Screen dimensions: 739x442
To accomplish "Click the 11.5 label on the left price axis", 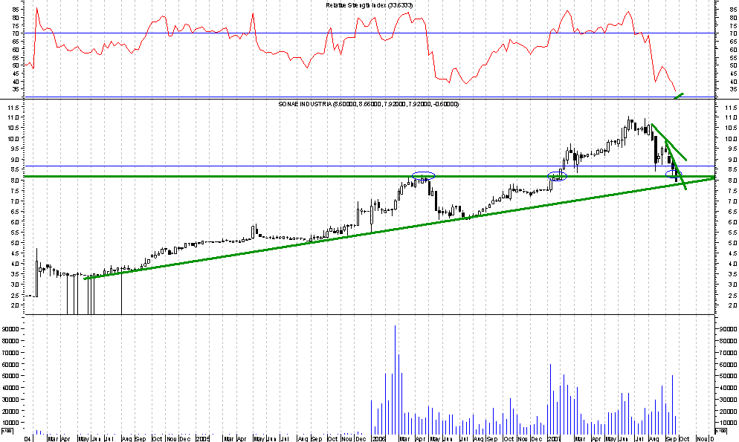I will click(13, 108).
